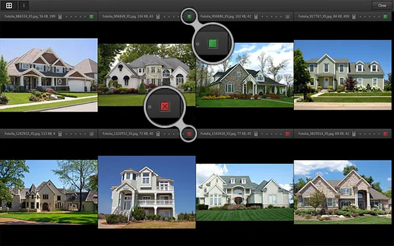Toggle the red reject flag on Fotolia_1342610_XS.jpg
Viewport: 394px width, 246px height.
pos(288,134)
